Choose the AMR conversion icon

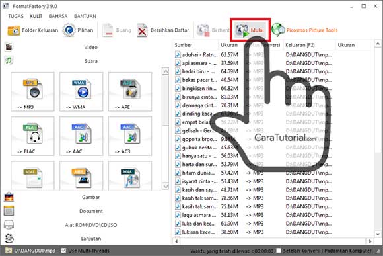click(x=81, y=176)
